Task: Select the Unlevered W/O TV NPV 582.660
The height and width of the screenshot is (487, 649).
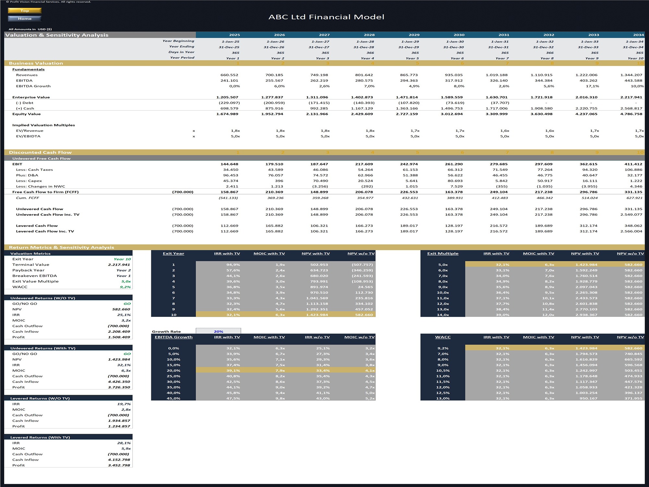Action: pyautogui.click(x=121, y=309)
